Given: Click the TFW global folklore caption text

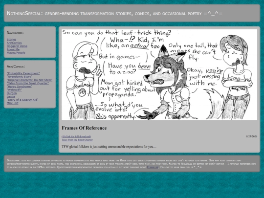Looking at the screenshot, I should 109,147.
